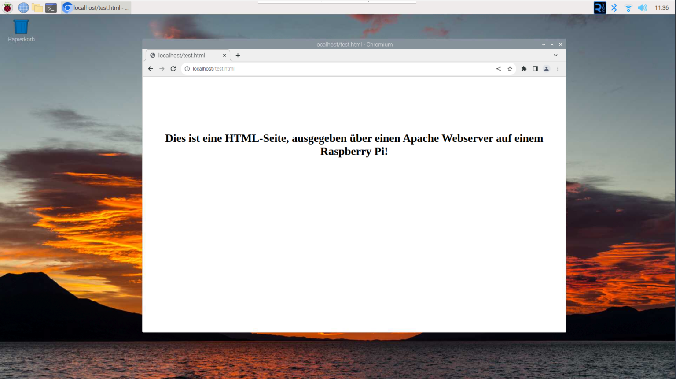The image size is (676, 379).
Task: Select the localhost/test.html tab
Action: click(x=185, y=55)
